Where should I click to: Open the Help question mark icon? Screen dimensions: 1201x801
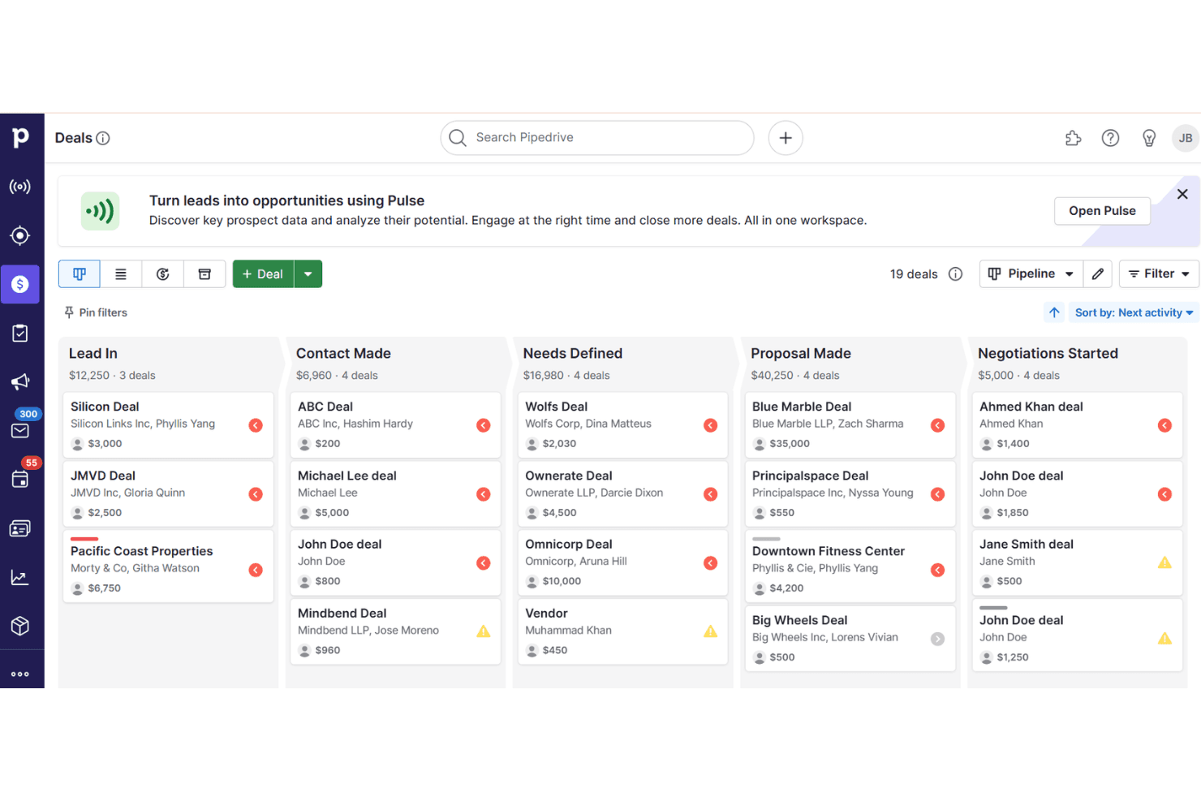pyautogui.click(x=1110, y=138)
